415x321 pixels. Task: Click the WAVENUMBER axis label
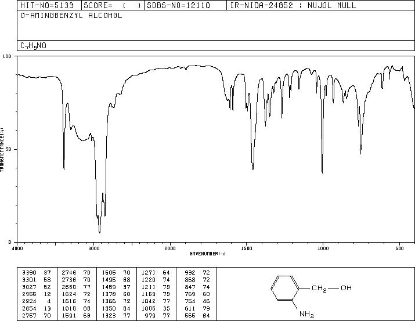[x=208, y=254]
